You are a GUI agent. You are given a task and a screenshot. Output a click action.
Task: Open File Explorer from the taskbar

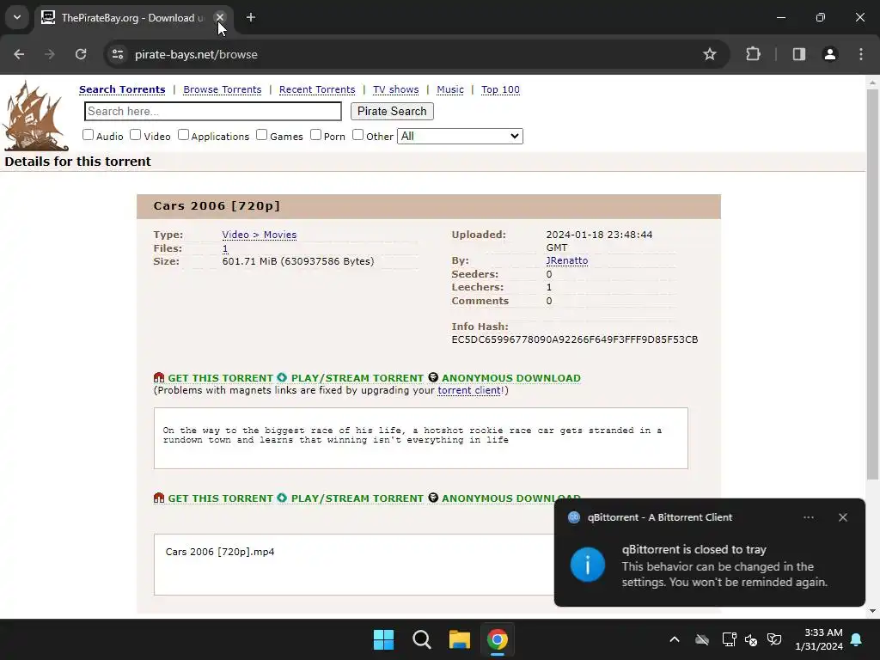click(459, 639)
